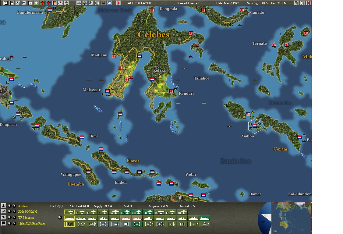This screenshot has height=234, width=343.
Task: Click the anchor base icon beside Ambon
Action: coord(3,206)
